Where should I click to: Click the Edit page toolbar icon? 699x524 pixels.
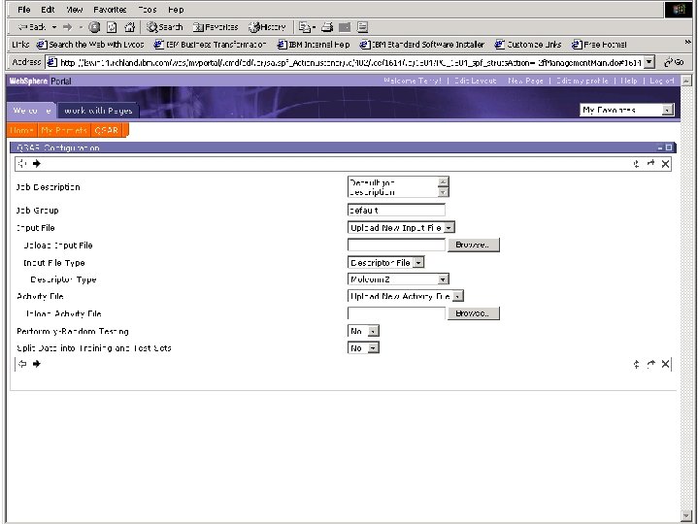coord(345,27)
